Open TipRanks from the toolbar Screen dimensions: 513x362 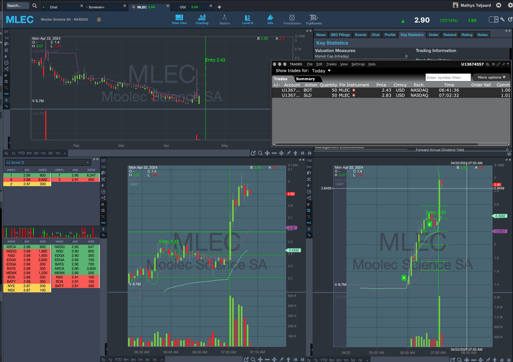[314, 20]
